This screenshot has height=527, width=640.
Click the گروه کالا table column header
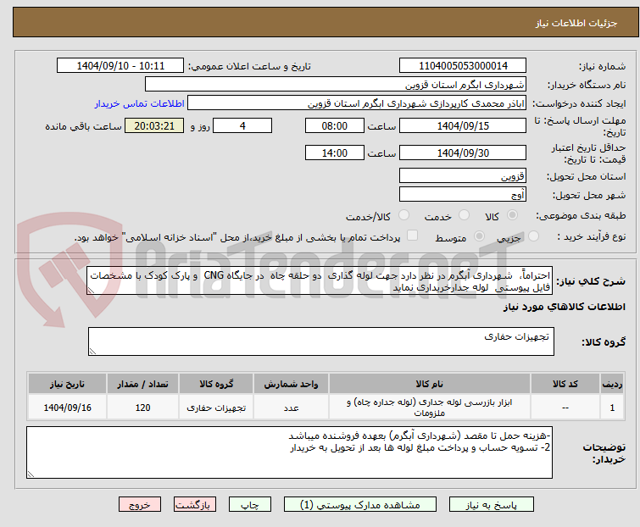coord(216,384)
